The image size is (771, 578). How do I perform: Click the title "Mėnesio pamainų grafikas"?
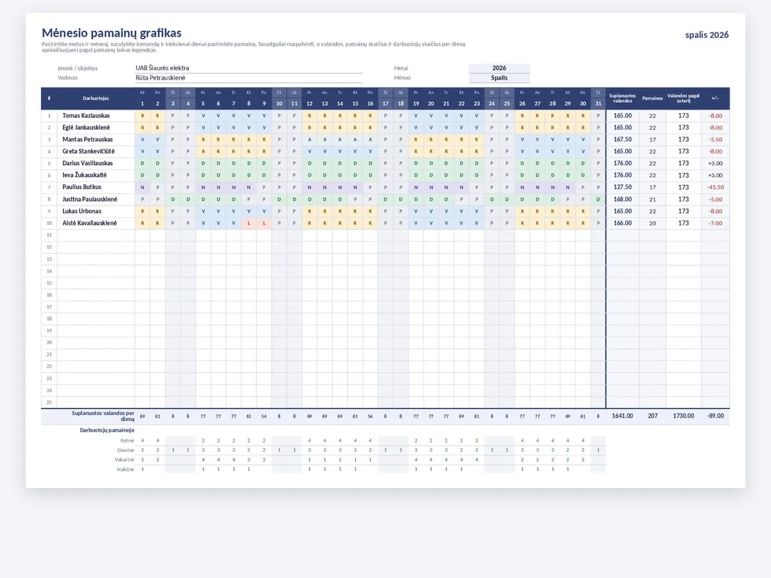pos(112,33)
